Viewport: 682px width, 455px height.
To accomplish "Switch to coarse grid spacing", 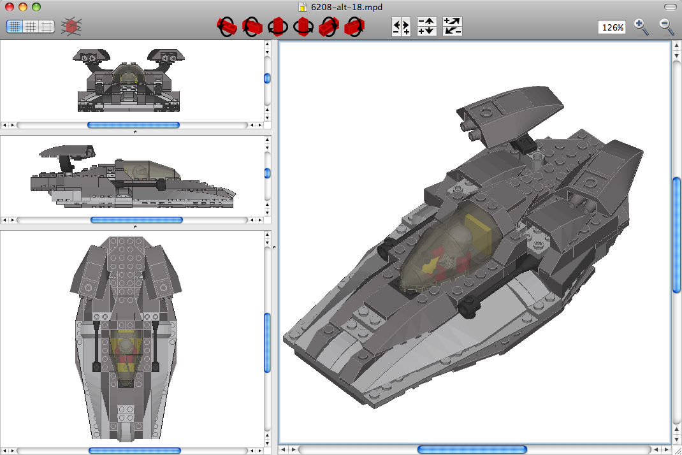I will (x=45, y=26).
